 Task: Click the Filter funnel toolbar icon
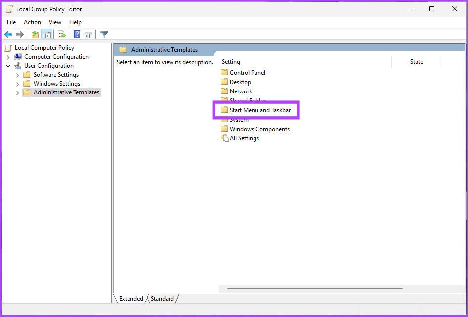pos(104,34)
